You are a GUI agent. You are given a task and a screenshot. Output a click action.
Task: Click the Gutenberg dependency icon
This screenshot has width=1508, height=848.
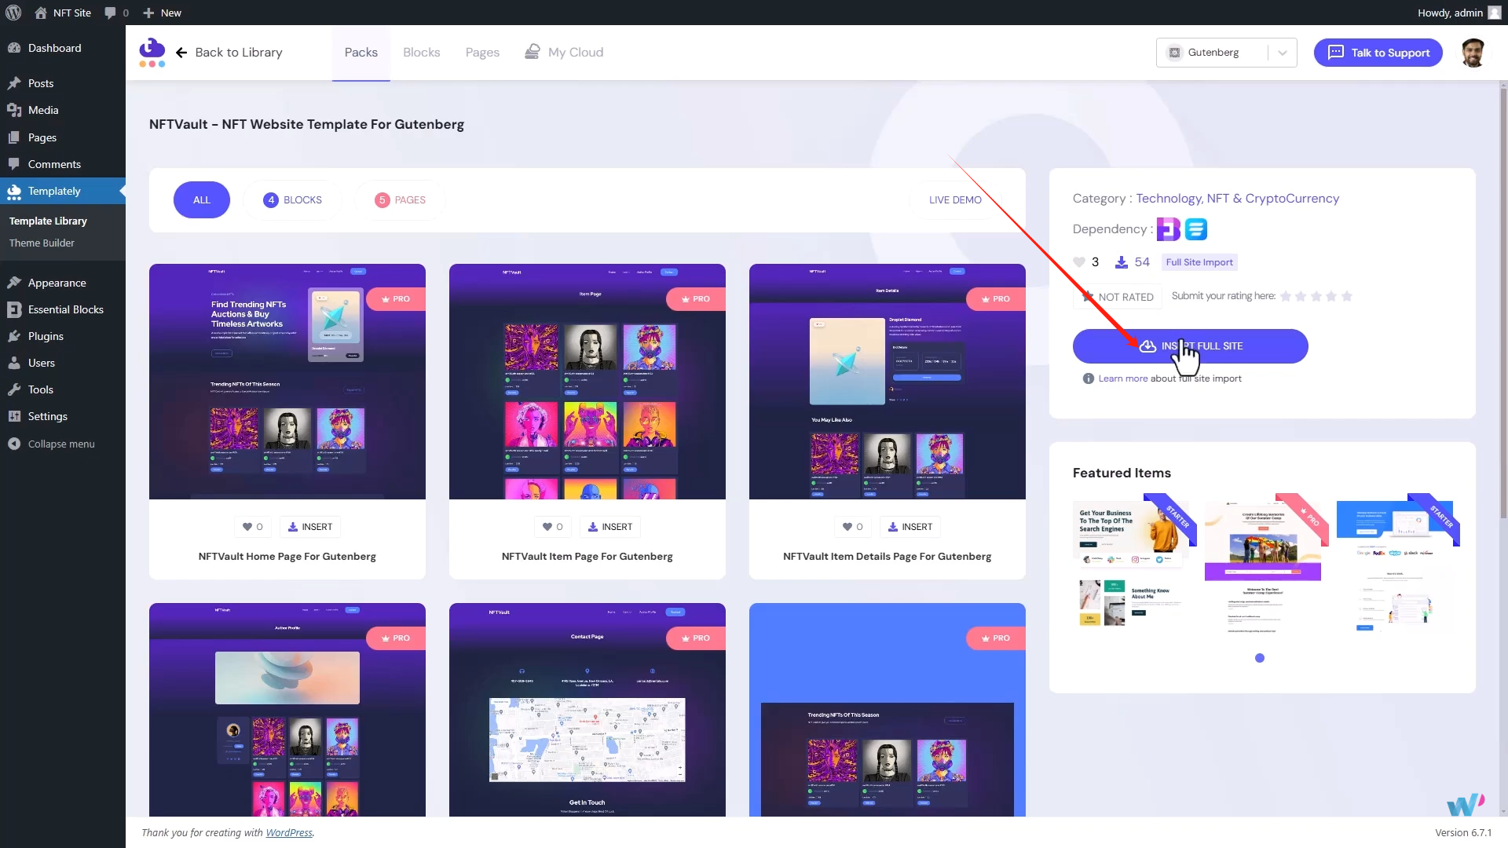click(x=1195, y=228)
